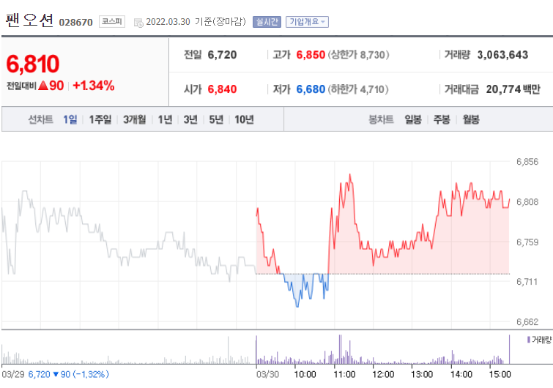Click the calendar clock icon beside the date
This screenshot has width=553, height=388.
(138, 23)
